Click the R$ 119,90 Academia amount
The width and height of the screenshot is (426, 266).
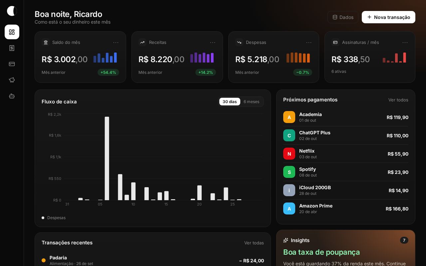click(x=397, y=117)
